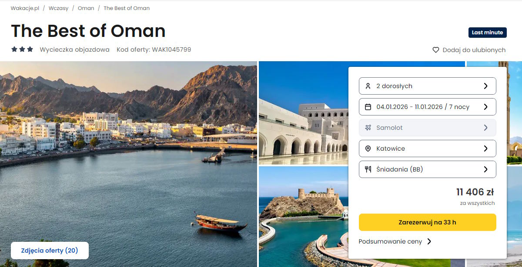Click the location pin icon beside Katowice
Image resolution: width=522 pixels, height=267 pixels.
coord(368,148)
